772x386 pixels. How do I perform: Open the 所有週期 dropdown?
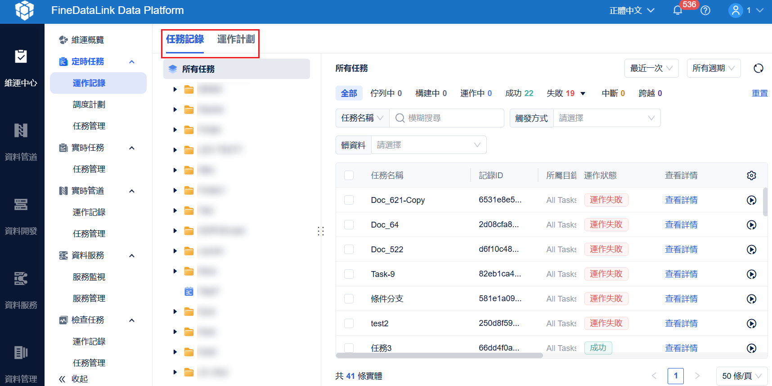tap(714, 68)
